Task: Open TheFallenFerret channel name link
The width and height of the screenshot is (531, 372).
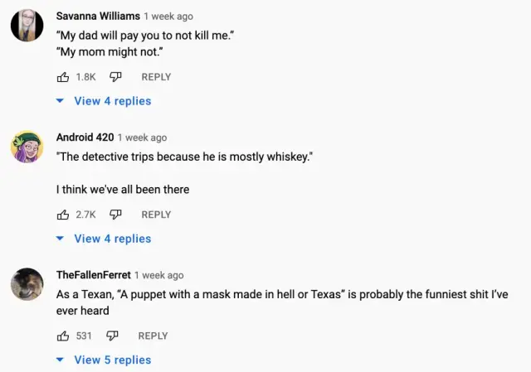Action: [x=92, y=275]
